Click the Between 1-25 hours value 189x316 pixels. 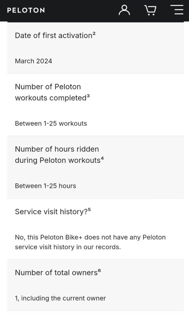[45, 186]
